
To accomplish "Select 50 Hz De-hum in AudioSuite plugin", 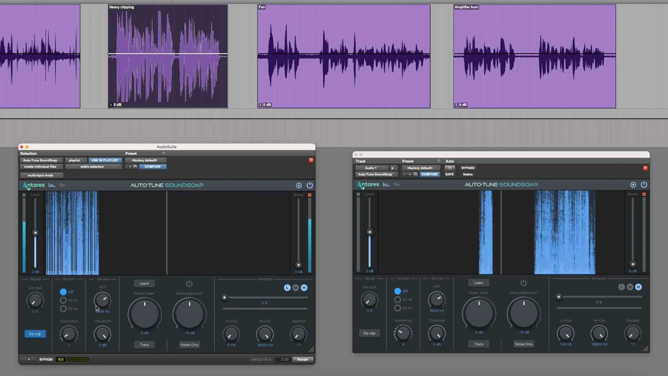I will click(63, 300).
